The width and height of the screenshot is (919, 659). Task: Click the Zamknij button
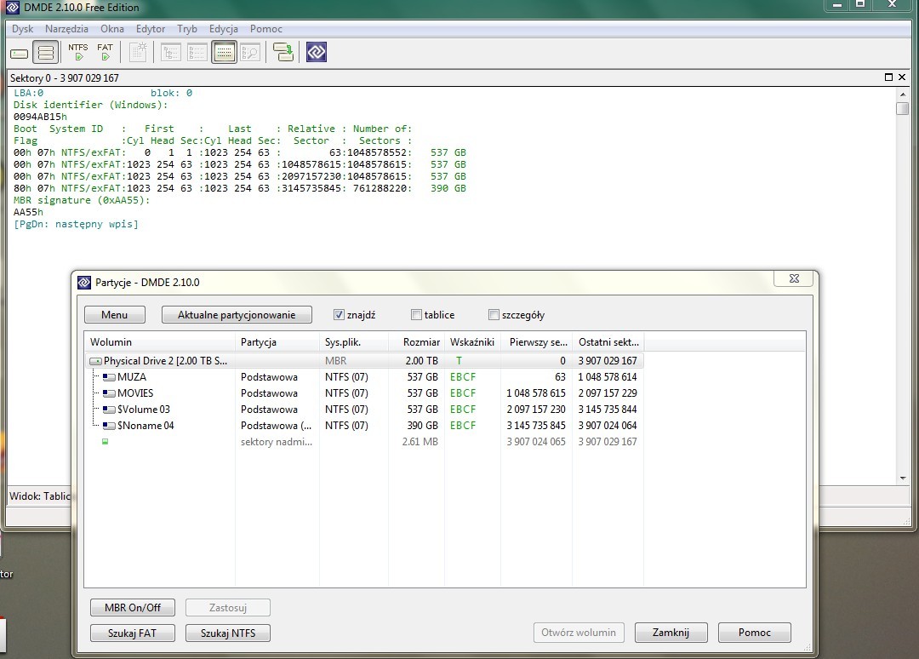pyautogui.click(x=671, y=633)
